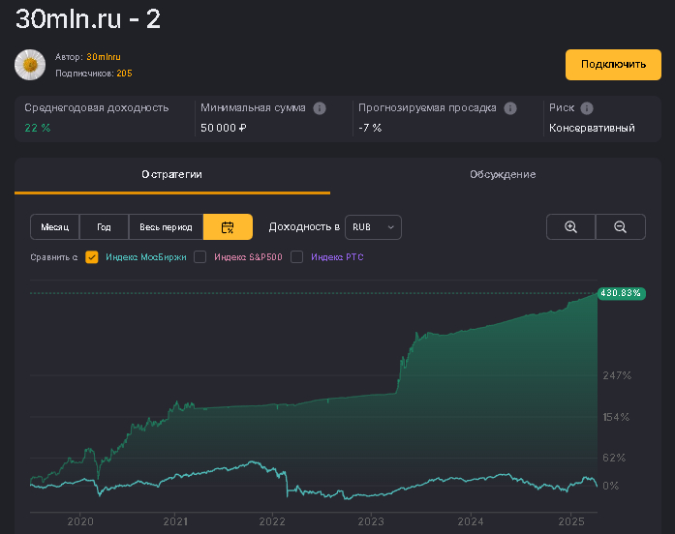The width and height of the screenshot is (675, 534).
Task: Click the 2024 label on time axis
Action: point(471,521)
